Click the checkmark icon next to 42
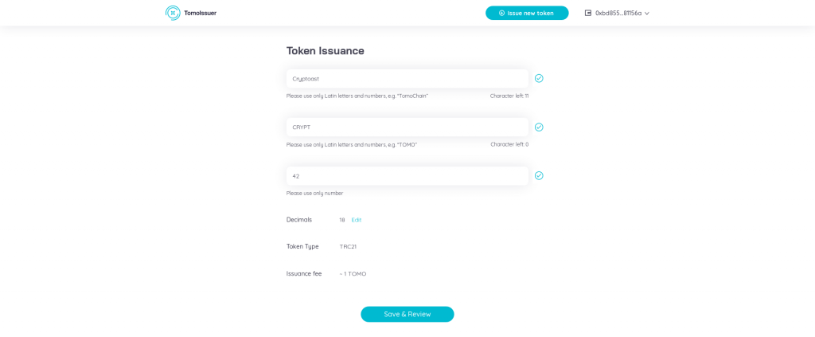The height and width of the screenshot is (337, 815). coord(539,175)
